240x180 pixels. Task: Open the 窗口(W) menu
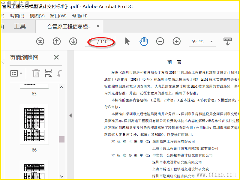pos(58,16)
